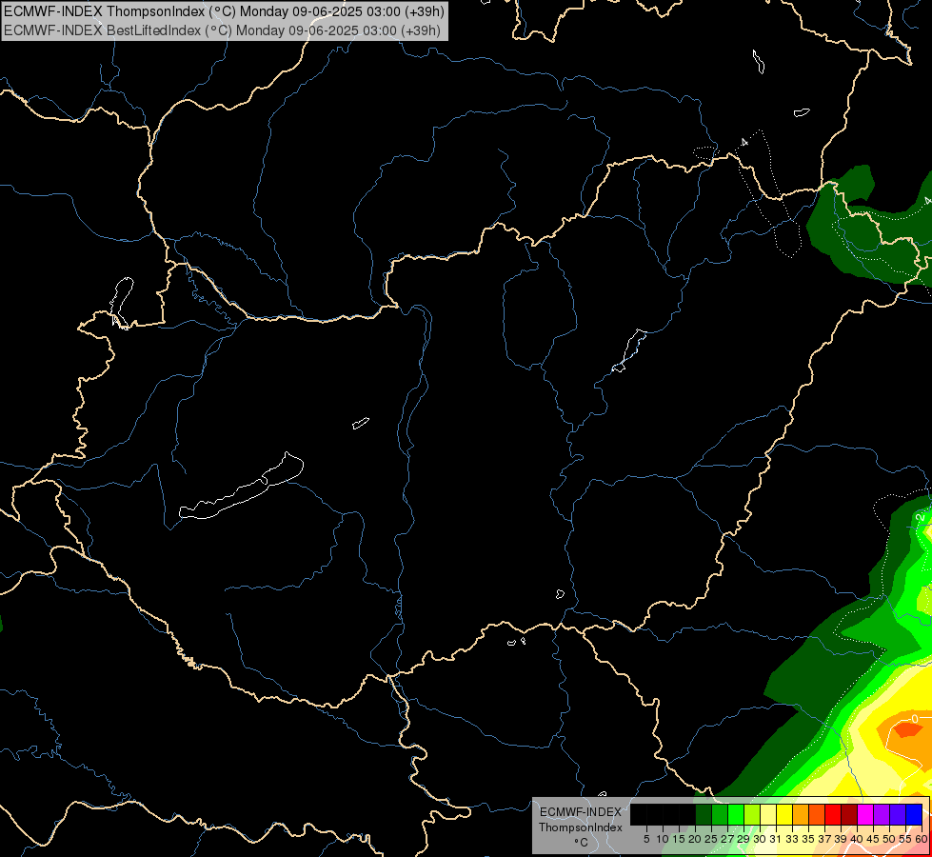Select the blue legend swatch for 55–60
This screenshot has width=932, height=857.
pos(914,815)
